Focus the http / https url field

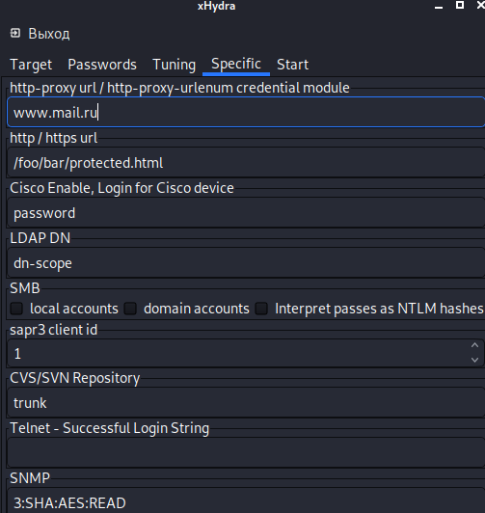(x=246, y=162)
